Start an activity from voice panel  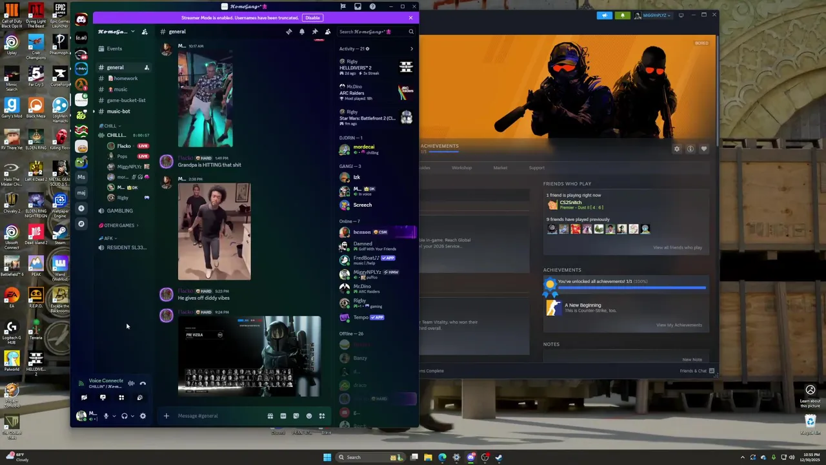[121, 398]
